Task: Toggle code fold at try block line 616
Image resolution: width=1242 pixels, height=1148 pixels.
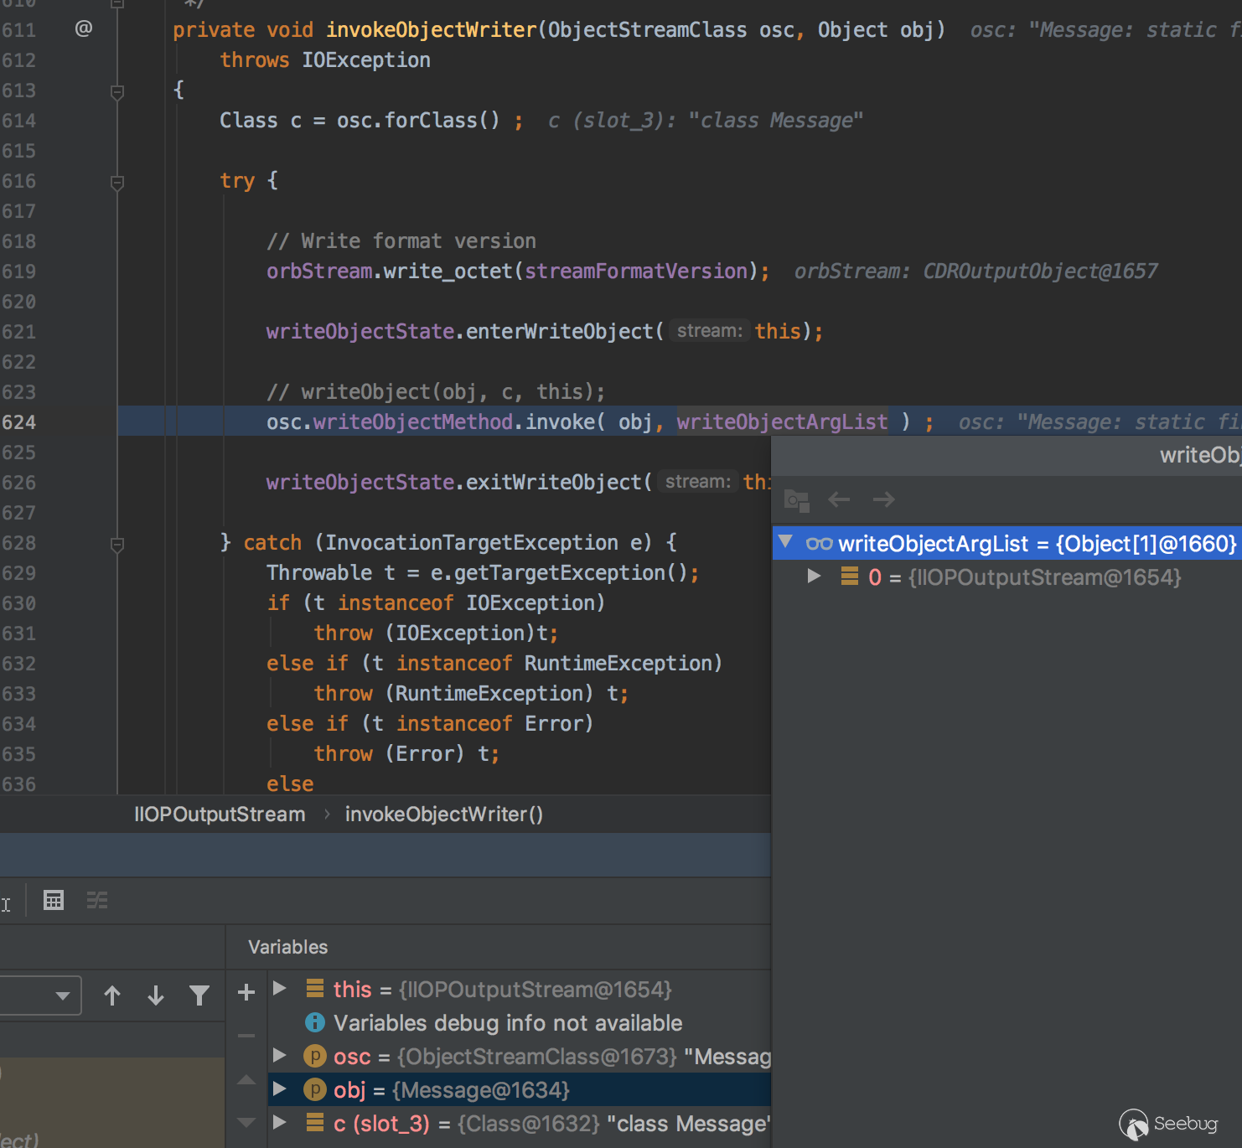Action: point(117,182)
